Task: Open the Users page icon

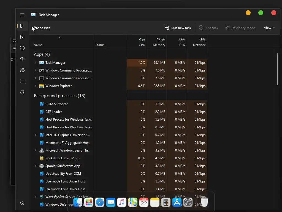Action: (22, 70)
